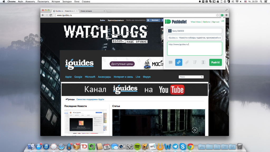The height and width of the screenshot is (152, 270).
Task: Open Evernote from the dock
Action: tap(91, 146)
